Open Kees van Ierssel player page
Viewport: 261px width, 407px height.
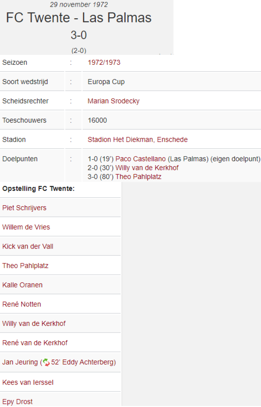pos(28,383)
